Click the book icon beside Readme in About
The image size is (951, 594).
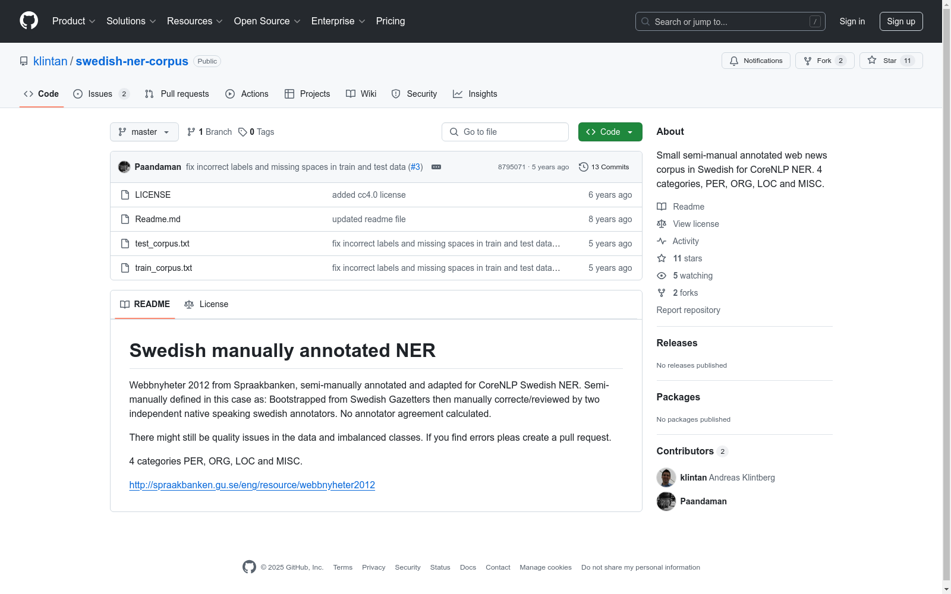(662, 207)
